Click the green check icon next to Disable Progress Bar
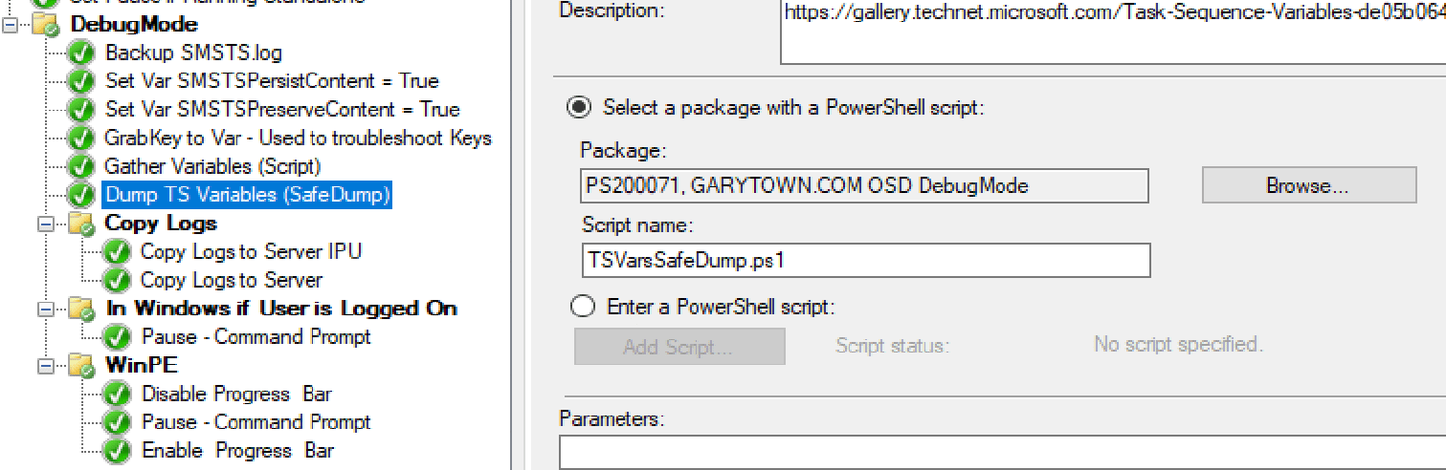This screenshot has width=1446, height=470. click(117, 395)
